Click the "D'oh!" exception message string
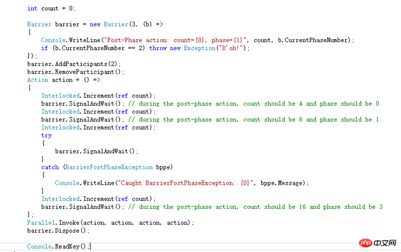This screenshot has width=401, height=252. coord(231,48)
